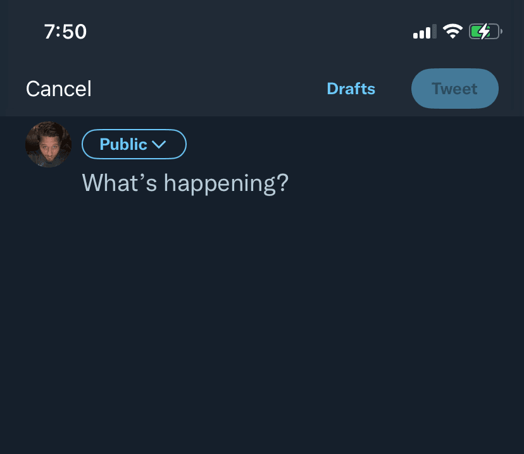The width and height of the screenshot is (524, 454).
Task: Click blank header space between Cancel and Drafts
Action: (x=209, y=89)
